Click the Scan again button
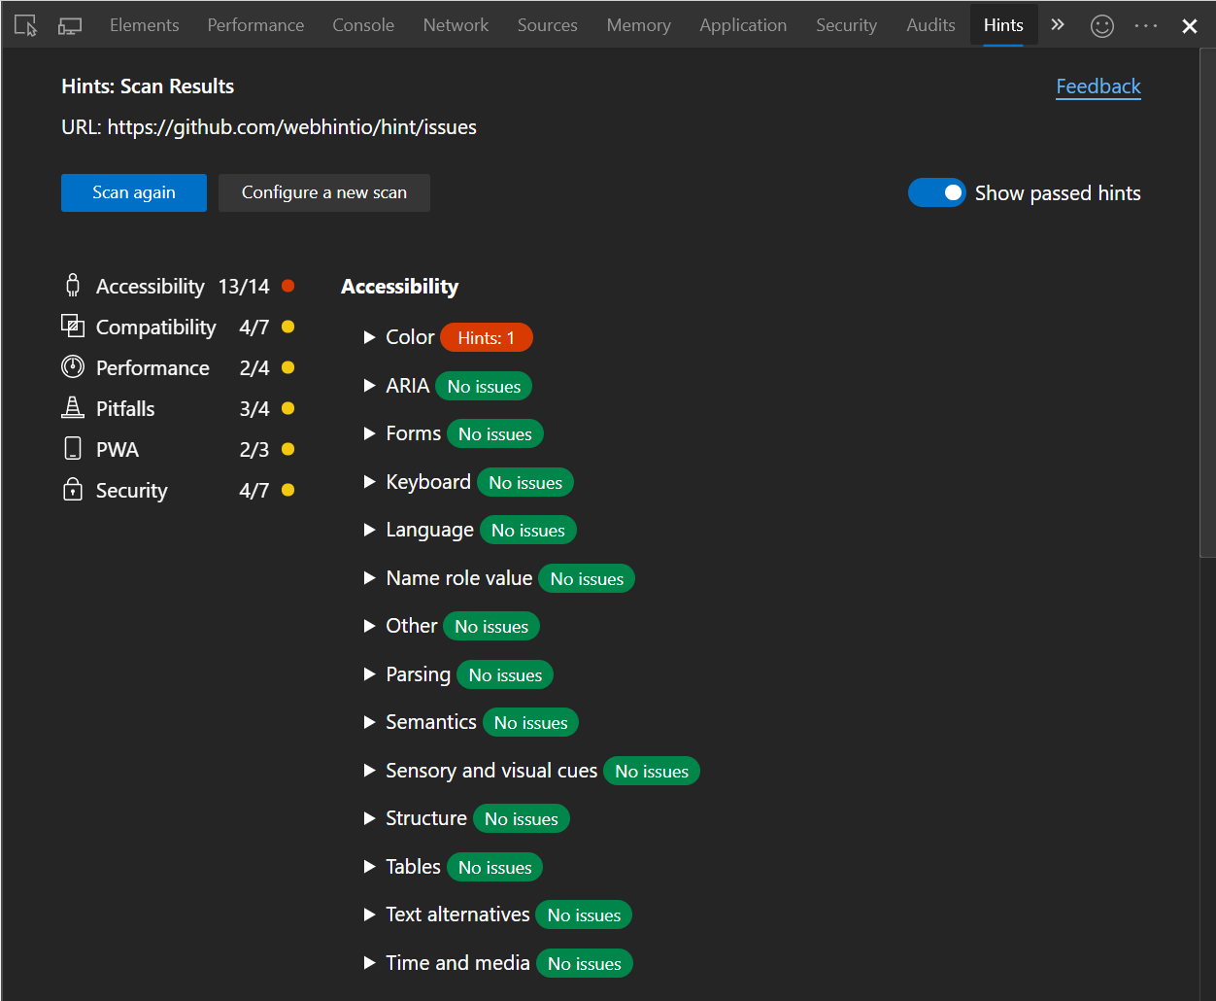 133,192
